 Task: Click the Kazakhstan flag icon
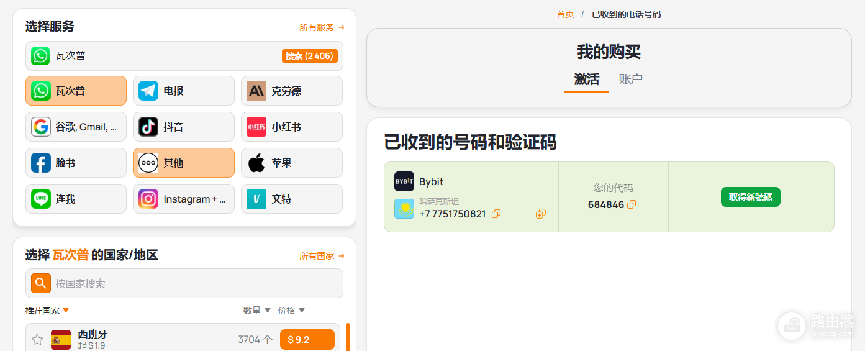tap(404, 209)
